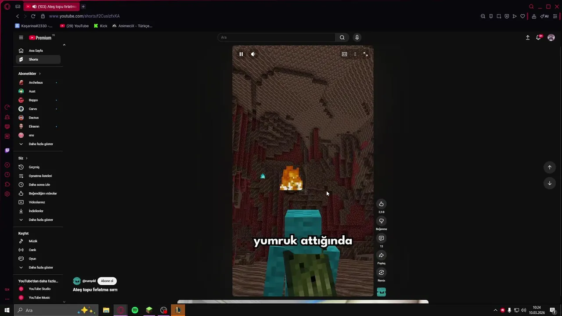562x316 pixels.
Task: Open Müzik under Keşfet
Action: tap(38, 241)
